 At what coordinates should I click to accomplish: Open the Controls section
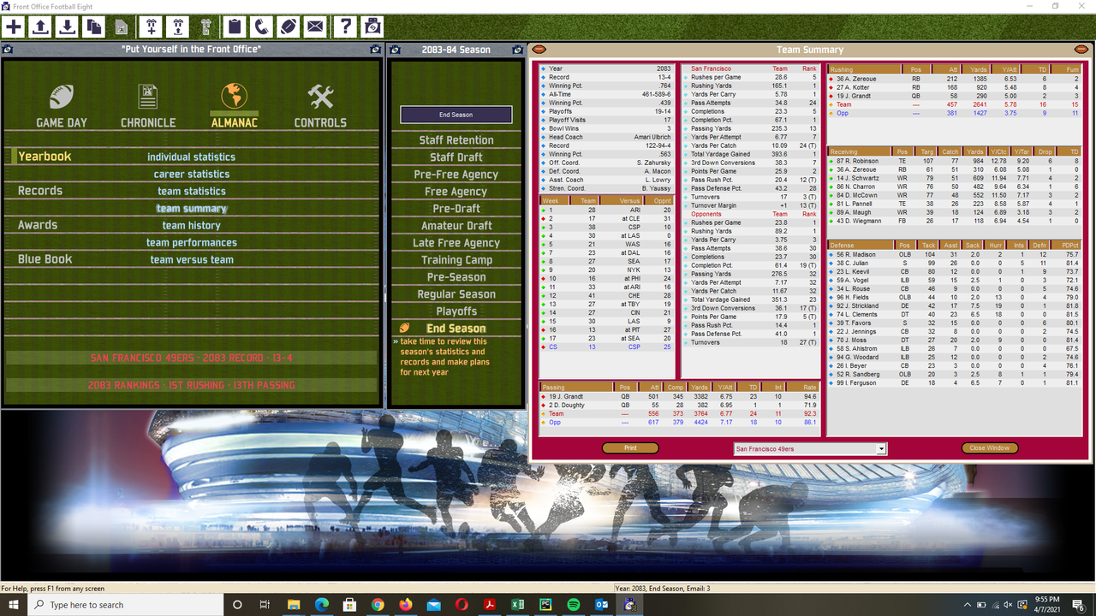[320, 106]
